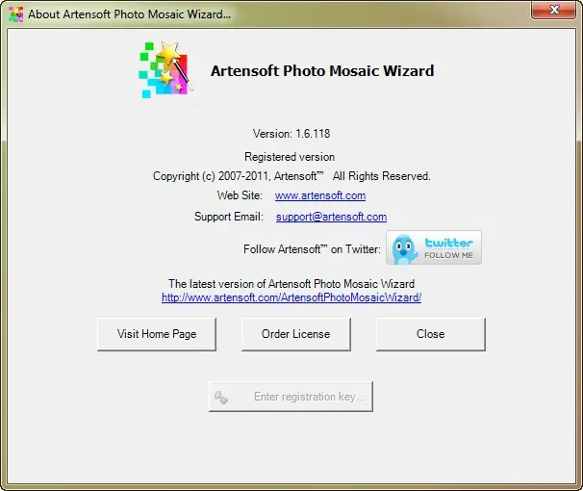Click the key icon on registration button
The image size is (583, 491).
tap(221, 397)
